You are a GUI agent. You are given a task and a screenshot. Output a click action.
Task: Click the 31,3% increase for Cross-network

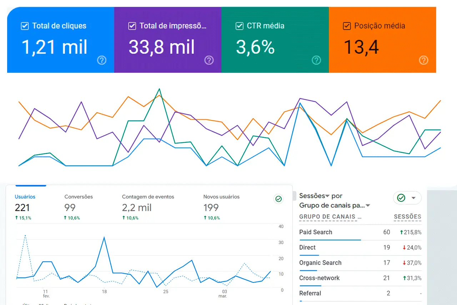(412, 279)
